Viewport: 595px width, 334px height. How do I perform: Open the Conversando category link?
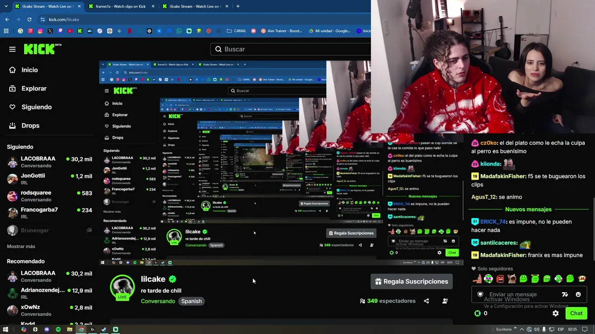(x=158, y=301)
